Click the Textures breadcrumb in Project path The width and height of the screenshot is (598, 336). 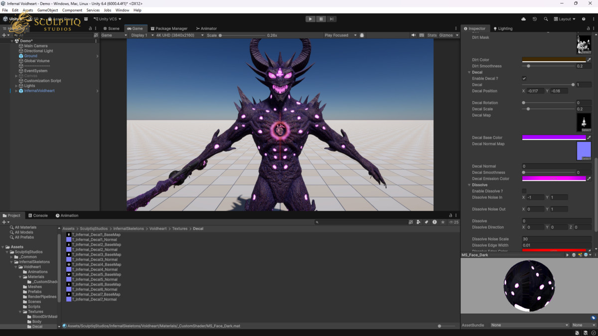[x=180, y=228]
